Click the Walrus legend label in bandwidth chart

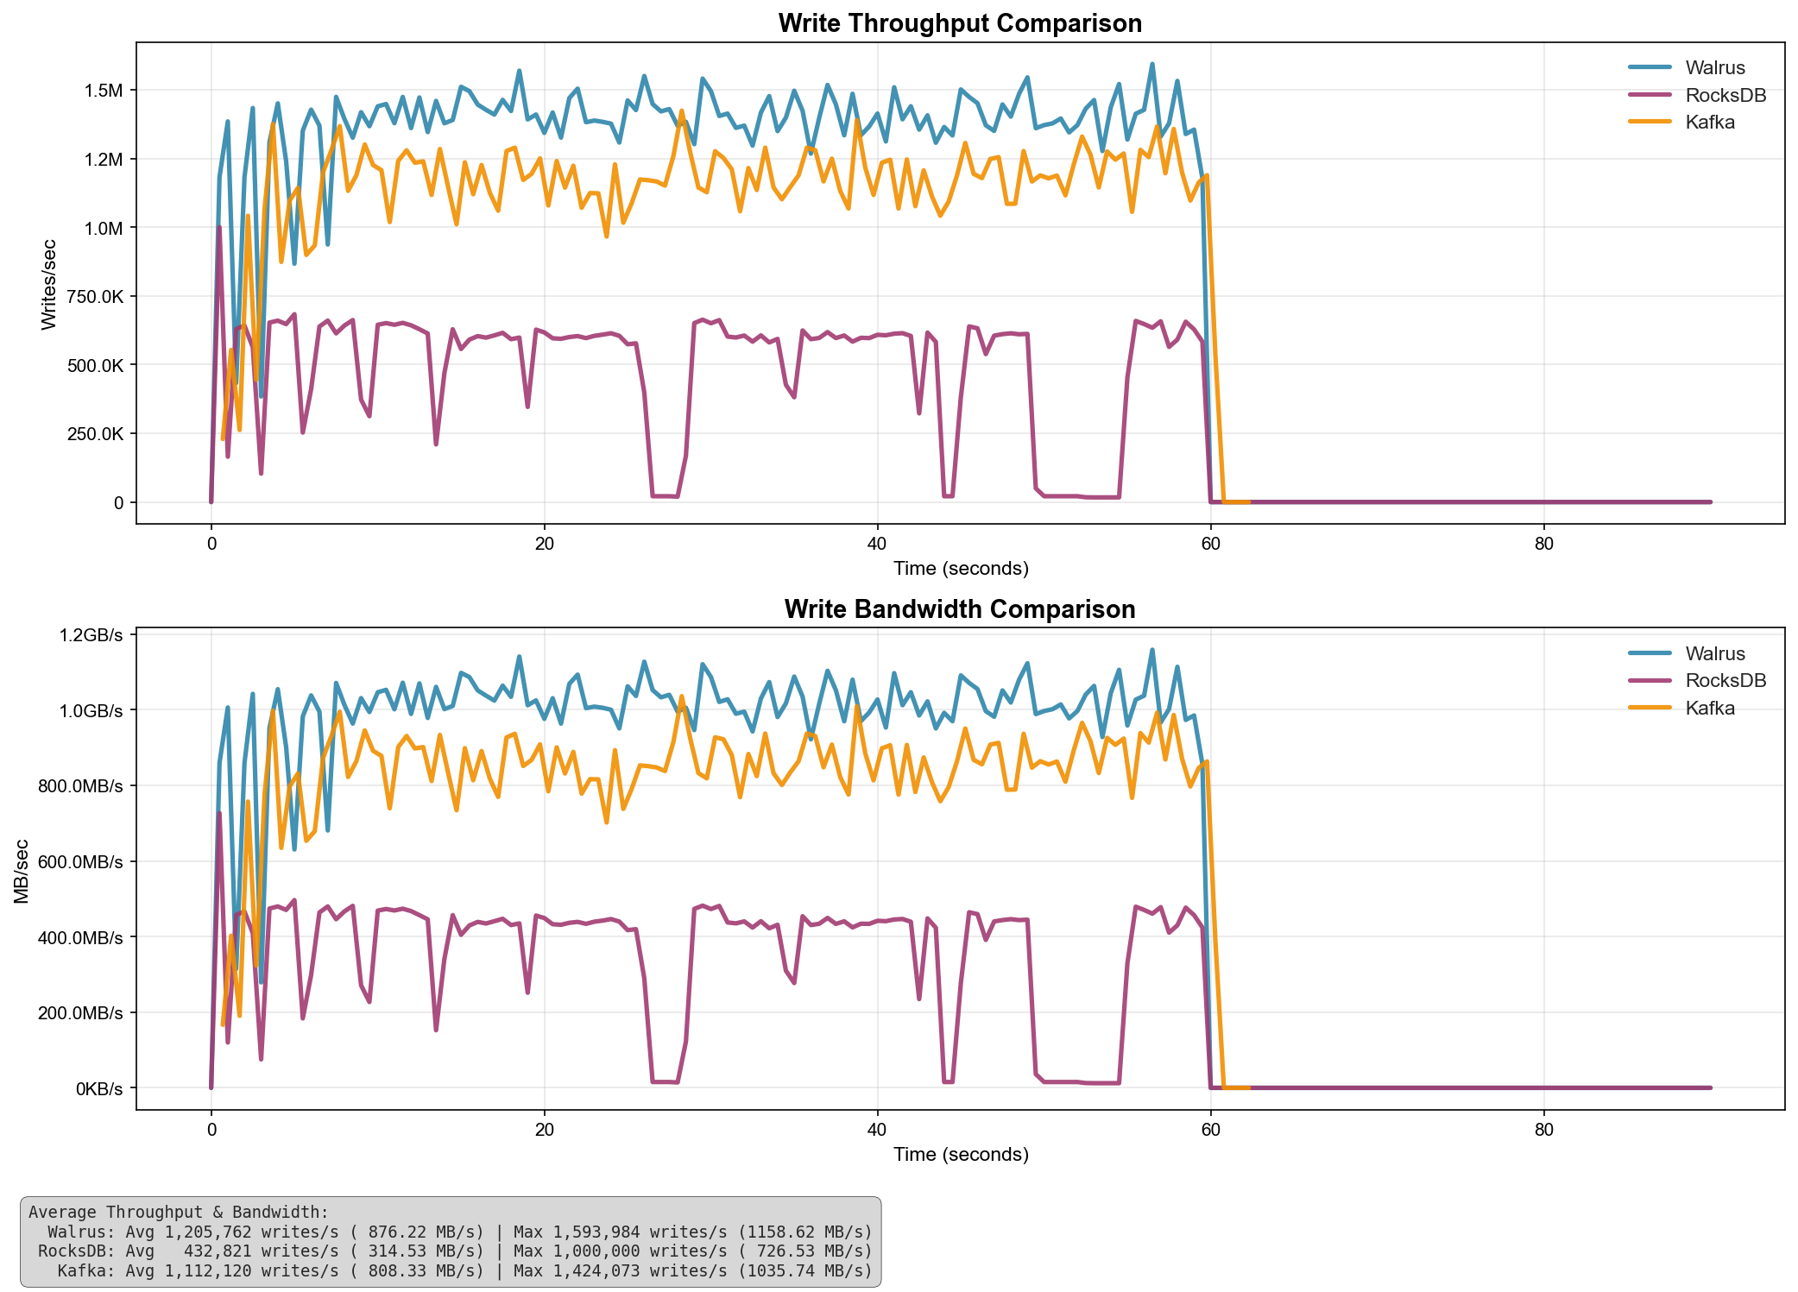click(1714, 653)
